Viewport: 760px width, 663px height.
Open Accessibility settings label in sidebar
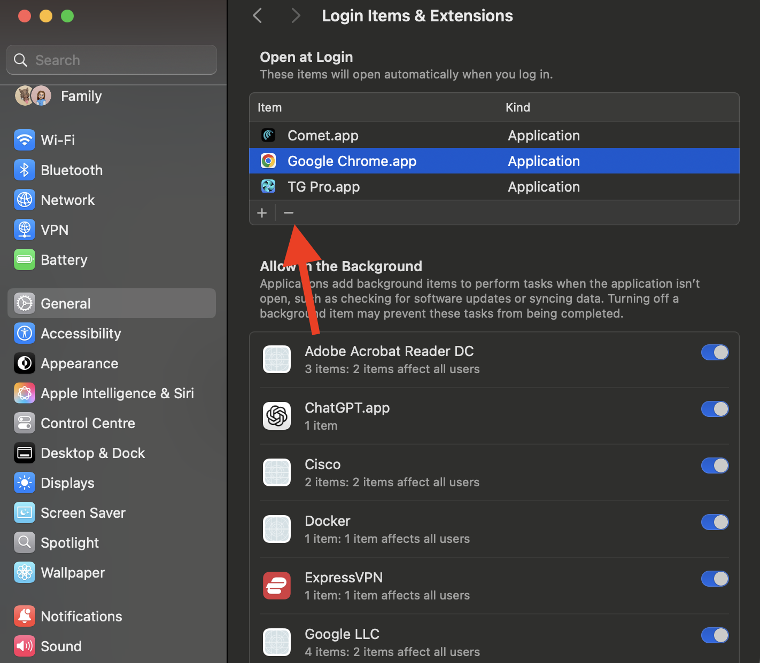tap(81, 334)
